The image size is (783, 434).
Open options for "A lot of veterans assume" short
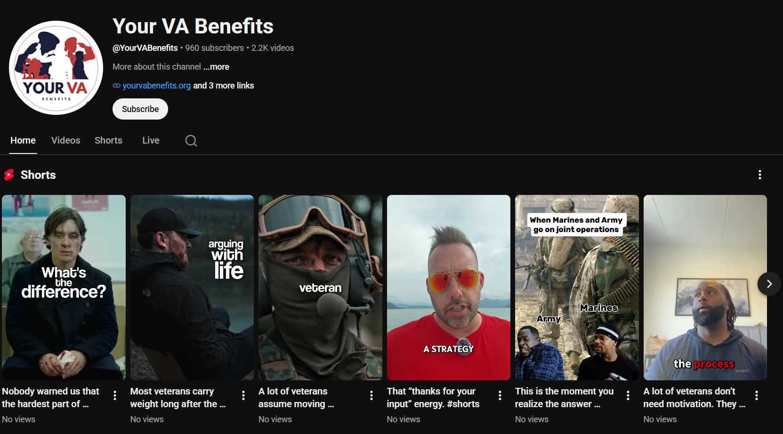(x=371, y=395)
